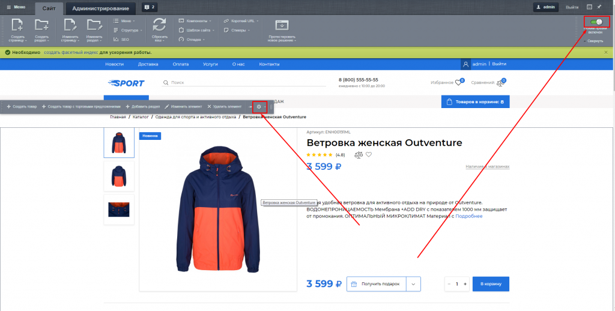
Task: Focus the Поиск search field
Action: pyautogui.click(x=244, y=83)
